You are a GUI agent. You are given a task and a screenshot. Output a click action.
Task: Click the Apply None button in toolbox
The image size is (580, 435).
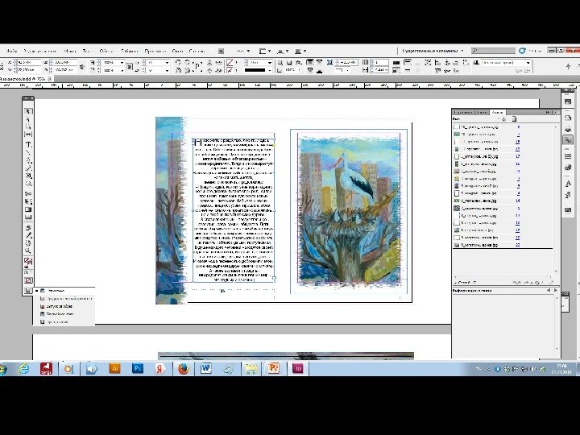pyautogui.click(x=28, y=280)
